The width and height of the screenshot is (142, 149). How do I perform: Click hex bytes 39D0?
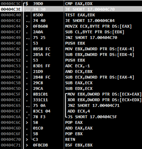(38, 4)
